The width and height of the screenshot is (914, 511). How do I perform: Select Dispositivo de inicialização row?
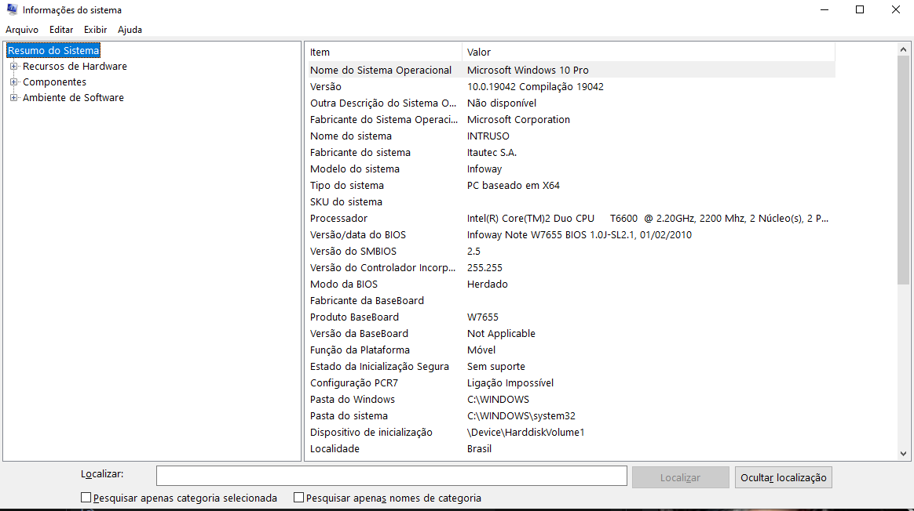coord(572,432)
